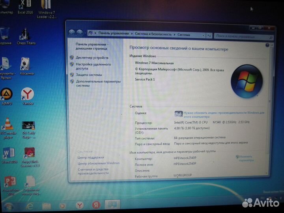Launch Косынка solitaire game icon

[x=27, y=66]
